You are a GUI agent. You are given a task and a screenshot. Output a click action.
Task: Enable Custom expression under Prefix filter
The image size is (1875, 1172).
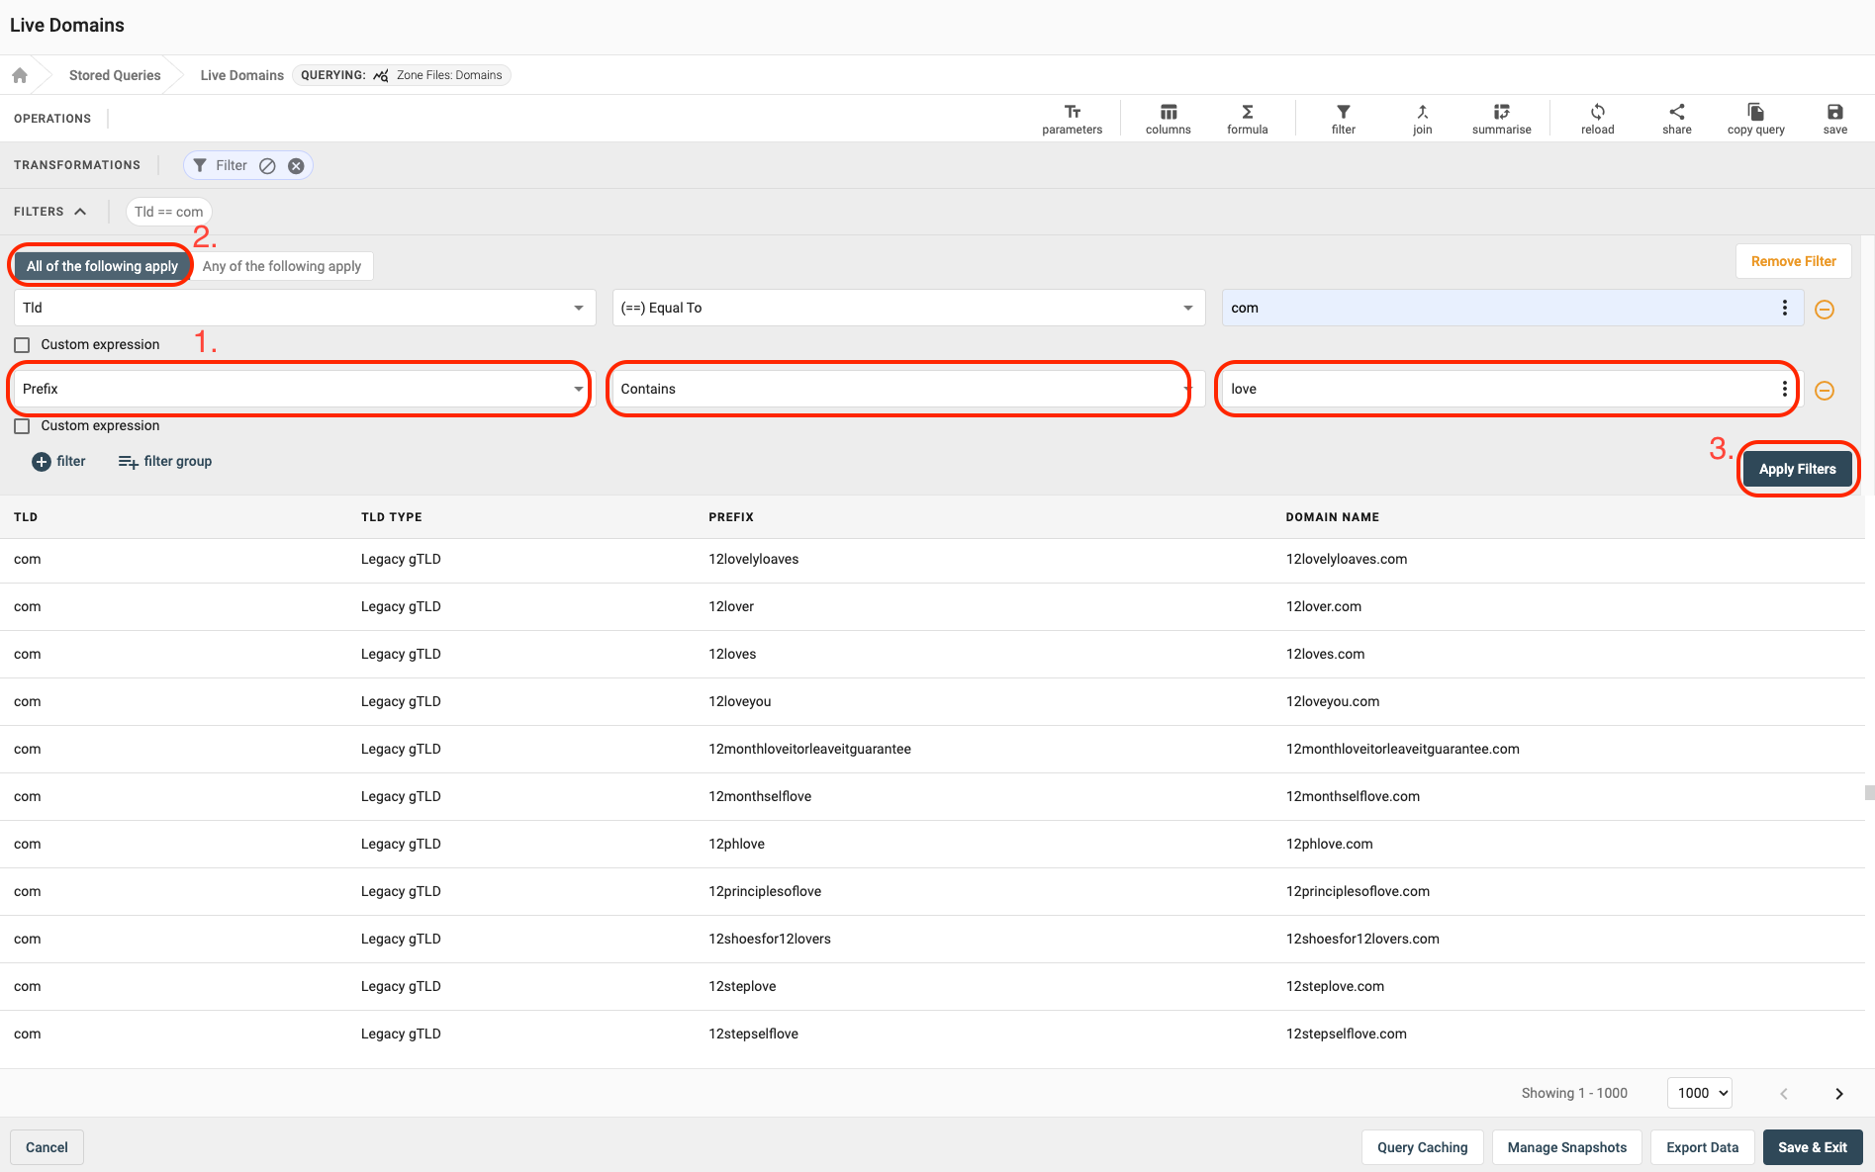(22, 426)
